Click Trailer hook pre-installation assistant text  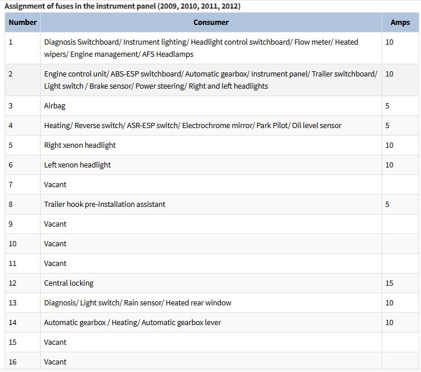point(105,204)
